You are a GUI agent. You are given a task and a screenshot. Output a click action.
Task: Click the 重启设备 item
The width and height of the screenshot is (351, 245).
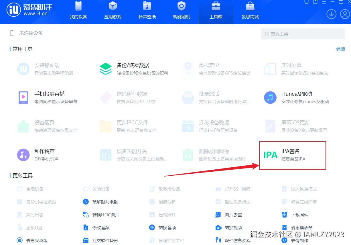[x=30, y=189]
